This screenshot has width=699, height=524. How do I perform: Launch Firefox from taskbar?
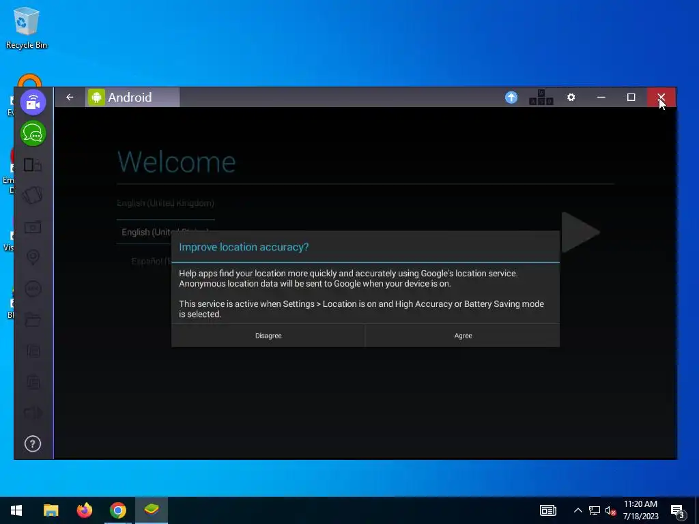pyautogui.click(x=84, y=510)
